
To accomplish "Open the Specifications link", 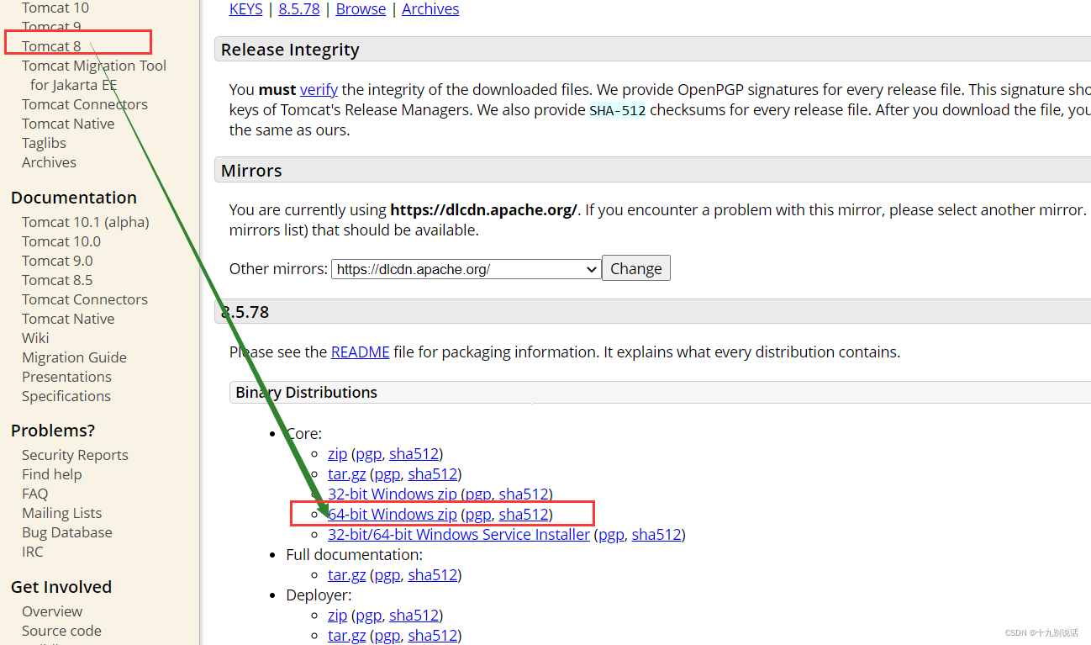I will click(66, 396).
